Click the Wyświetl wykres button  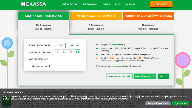145,76
